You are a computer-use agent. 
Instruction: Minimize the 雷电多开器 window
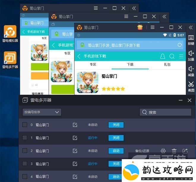point(181,100)
